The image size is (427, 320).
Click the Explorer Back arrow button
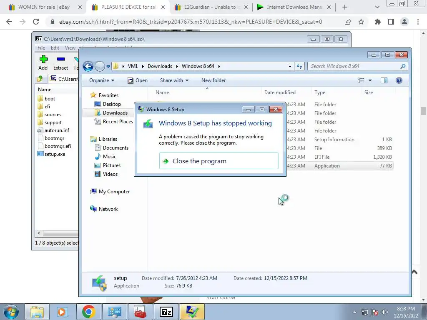88,66
